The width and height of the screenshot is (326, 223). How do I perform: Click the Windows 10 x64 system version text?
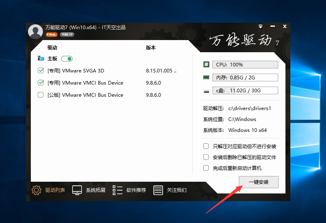point(247,130)
